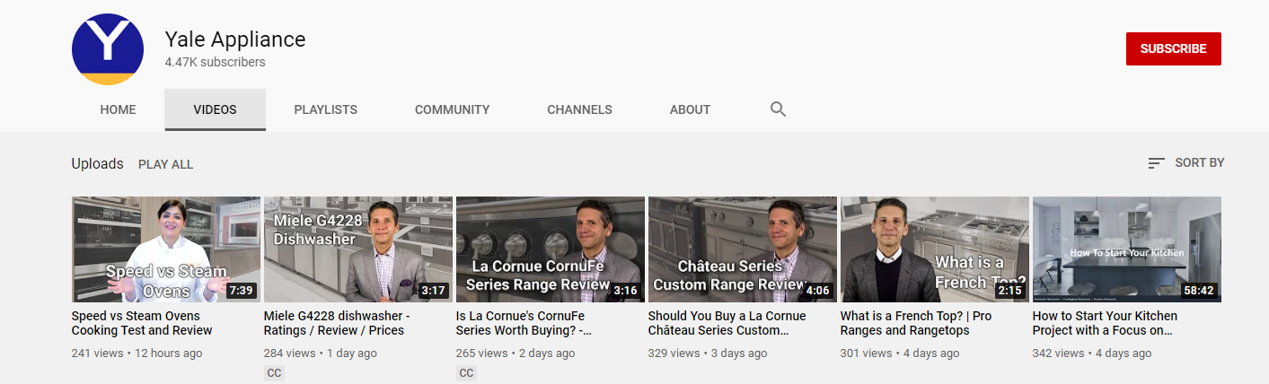Image resolution: width=1269 pixels, height=384 pixels.
Task: Click the 3:16 duration badge
Action: click(625, 291)
